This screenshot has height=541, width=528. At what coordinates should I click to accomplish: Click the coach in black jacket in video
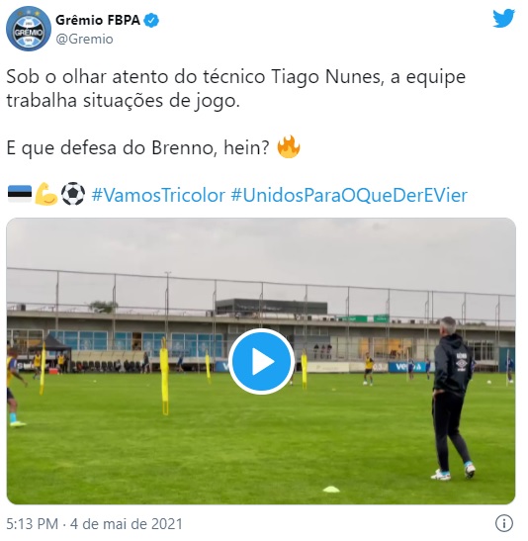click(x=452, y=399)
